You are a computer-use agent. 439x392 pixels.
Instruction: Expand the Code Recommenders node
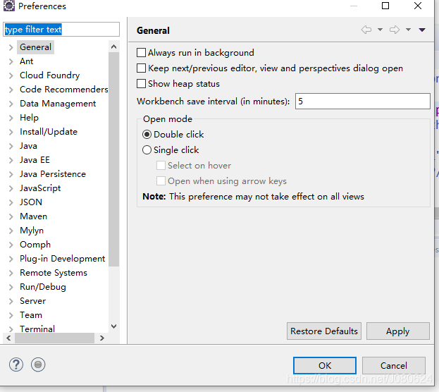tap(11, 90)
